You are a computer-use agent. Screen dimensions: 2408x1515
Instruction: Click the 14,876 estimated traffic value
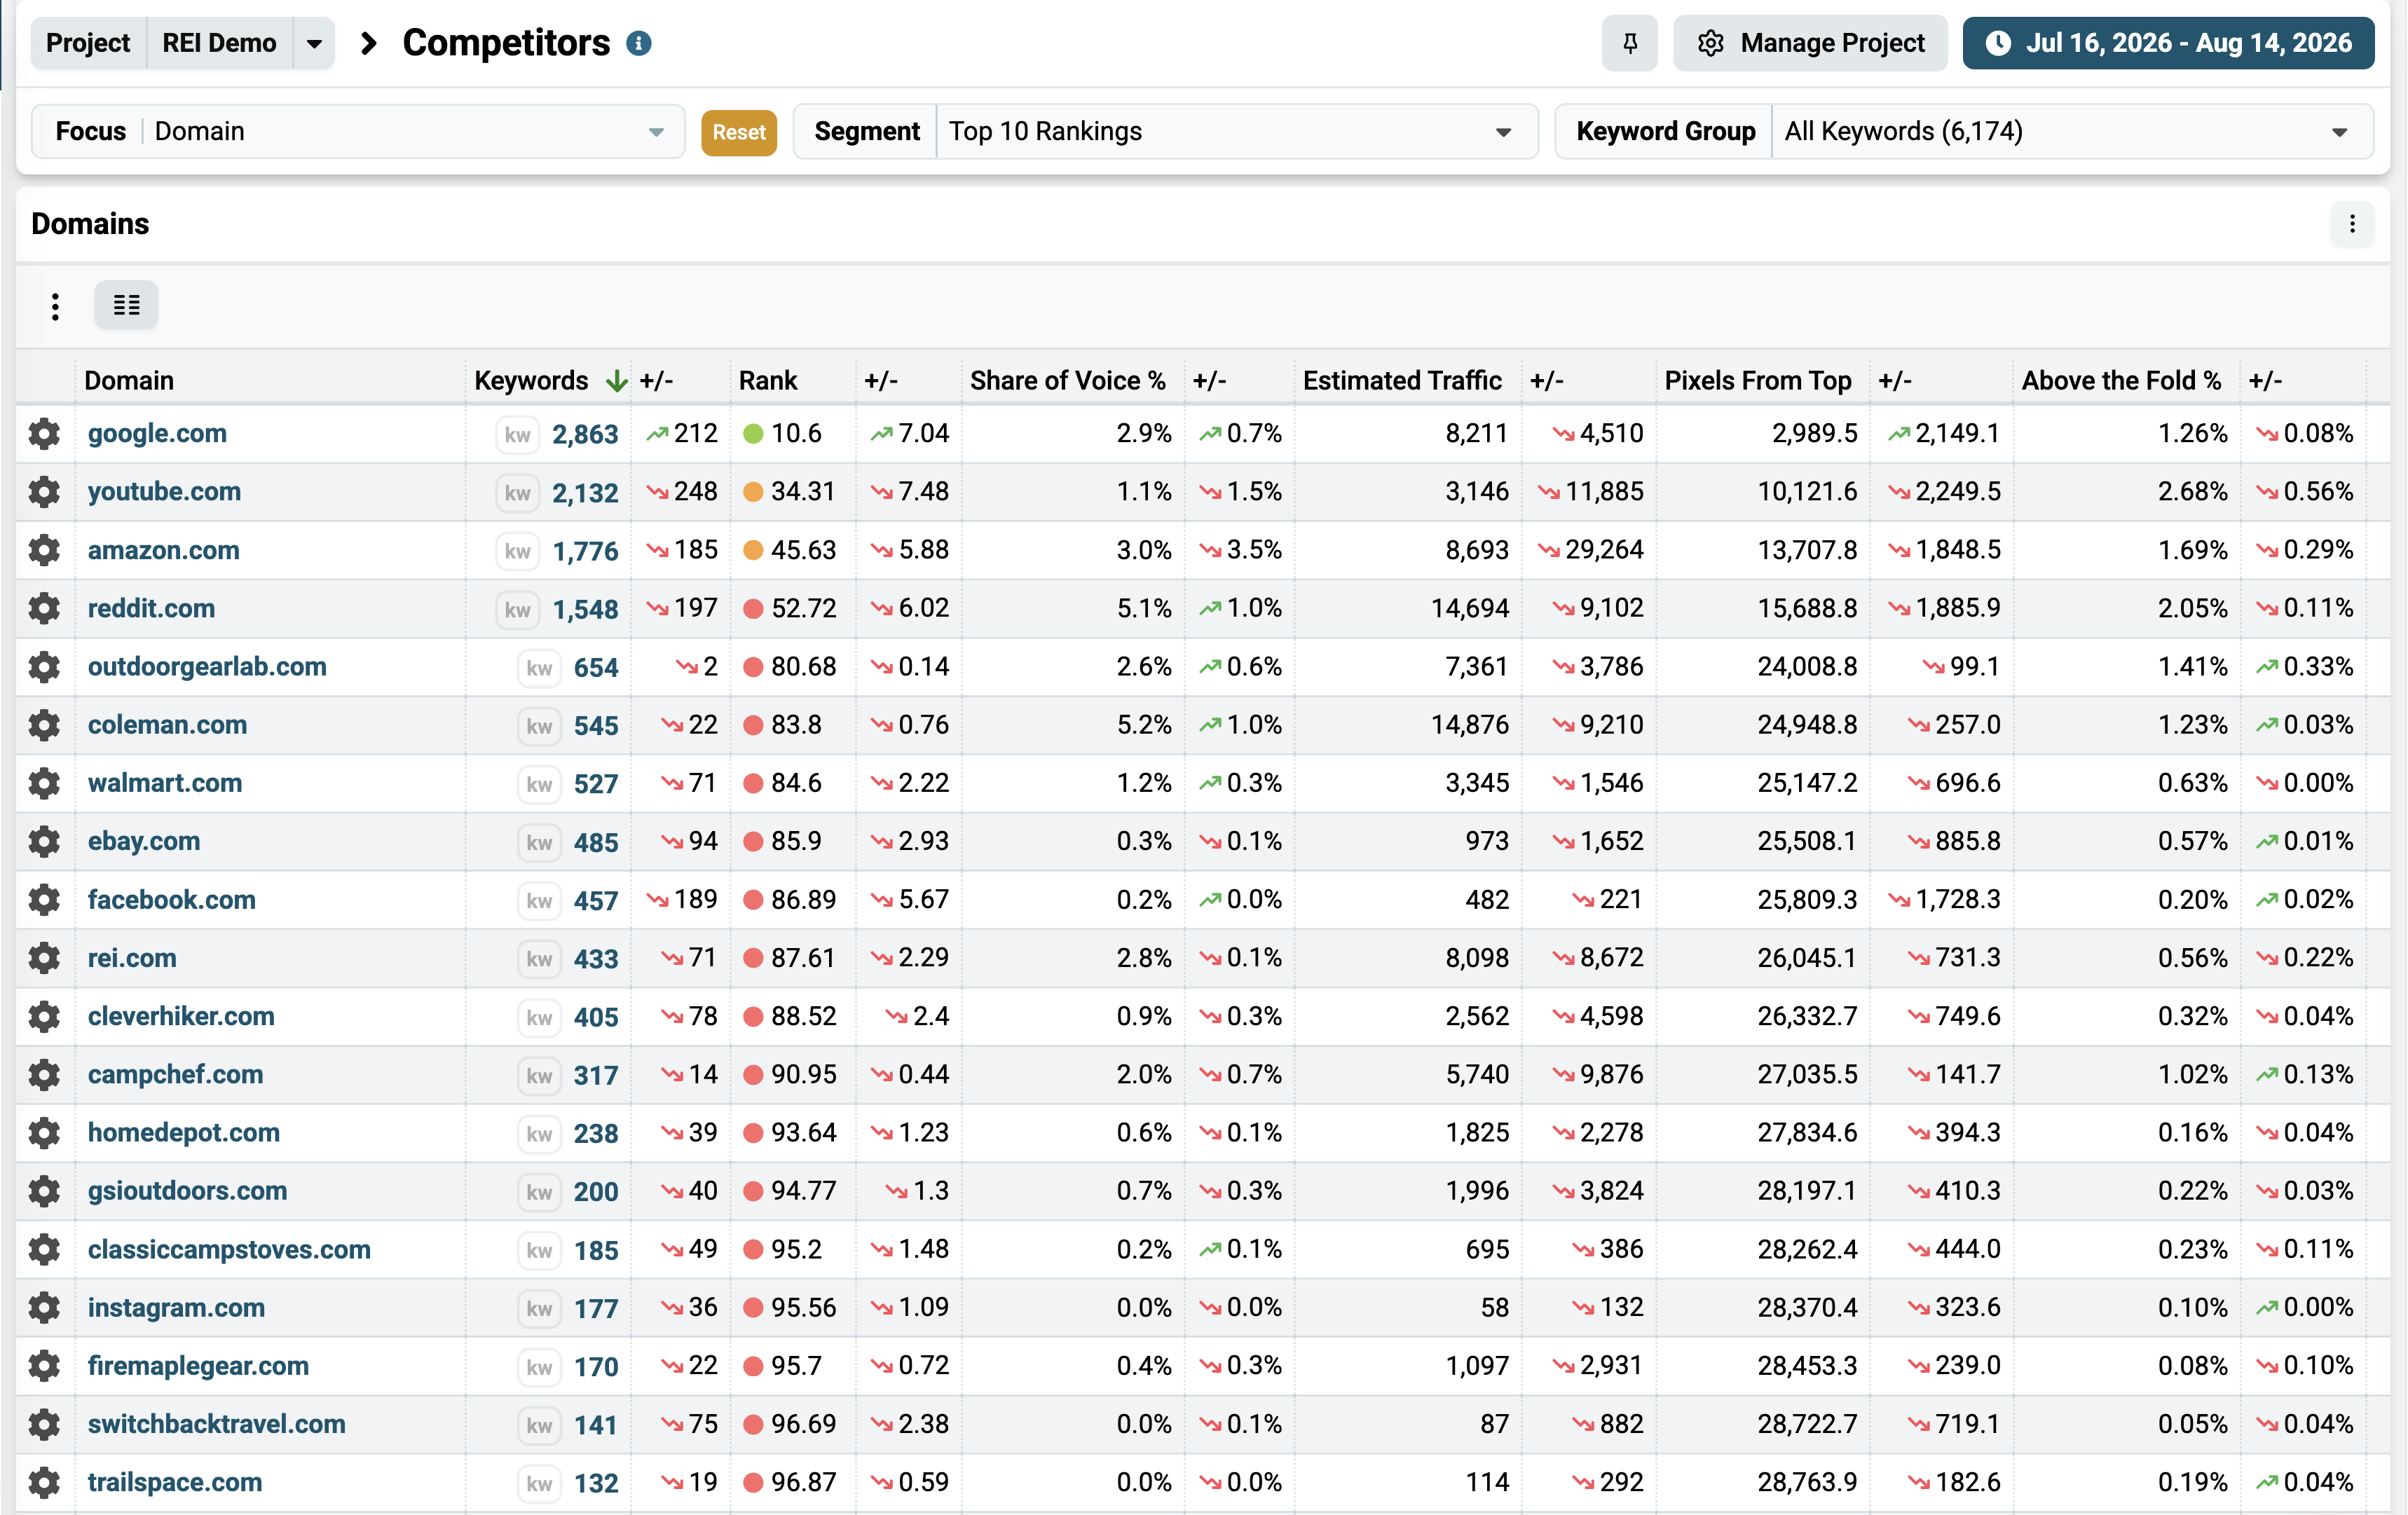pos(1469,725)
